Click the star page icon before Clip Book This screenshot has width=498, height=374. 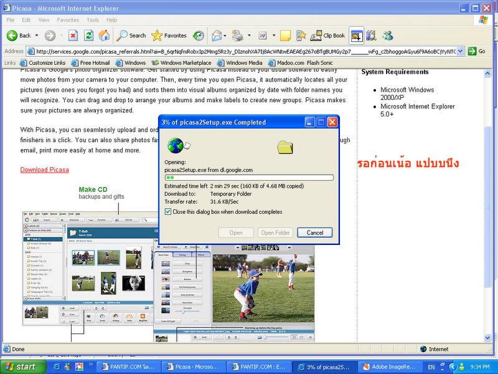[301, 36]
